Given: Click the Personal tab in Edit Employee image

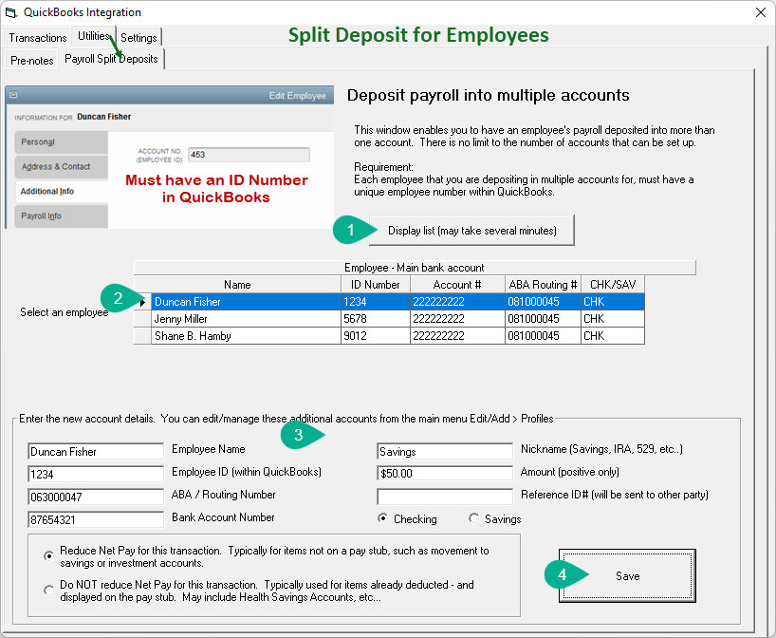Looking at the screenshot, I should tap(62, 142).
